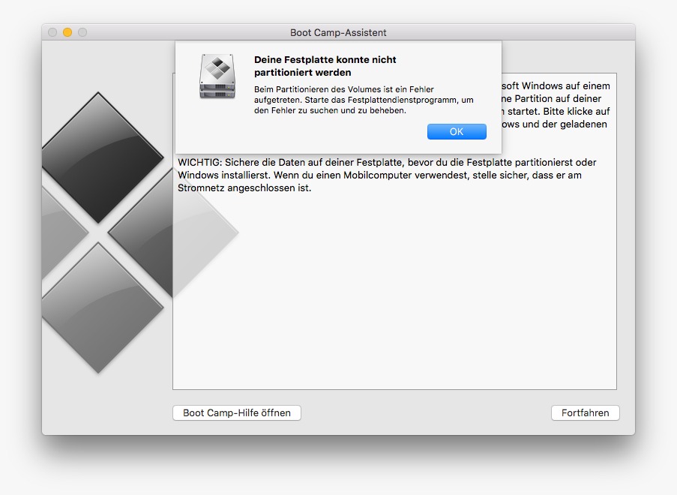Open Boot Camp-Hilfe öffnen button
677x495 pixels.
click(237, 413)
